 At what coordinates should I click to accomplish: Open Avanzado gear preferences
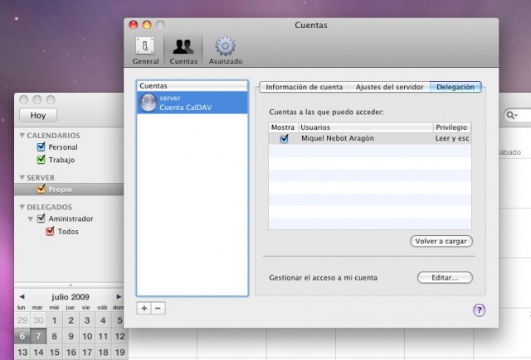(226, 50)
